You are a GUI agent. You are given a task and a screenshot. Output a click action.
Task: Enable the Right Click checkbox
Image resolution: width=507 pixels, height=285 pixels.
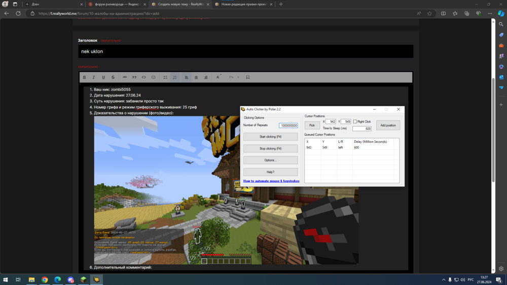[x=355, y=121]
